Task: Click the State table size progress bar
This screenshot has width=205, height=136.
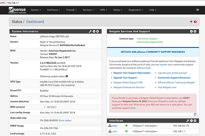Action: [71, 118]
